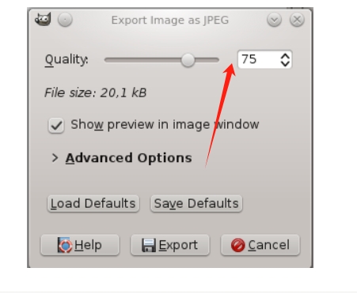The height and width of the screenshot is (298, 357).
Task: Click the Export Image as JPEG title bar
Action: (170, 20)
